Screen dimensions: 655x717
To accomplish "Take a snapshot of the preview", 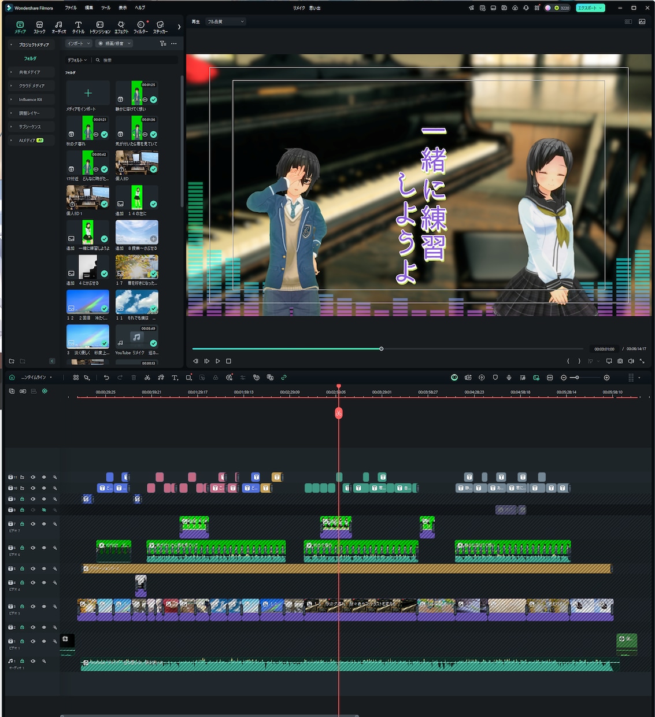I will (x=620, y=361).
